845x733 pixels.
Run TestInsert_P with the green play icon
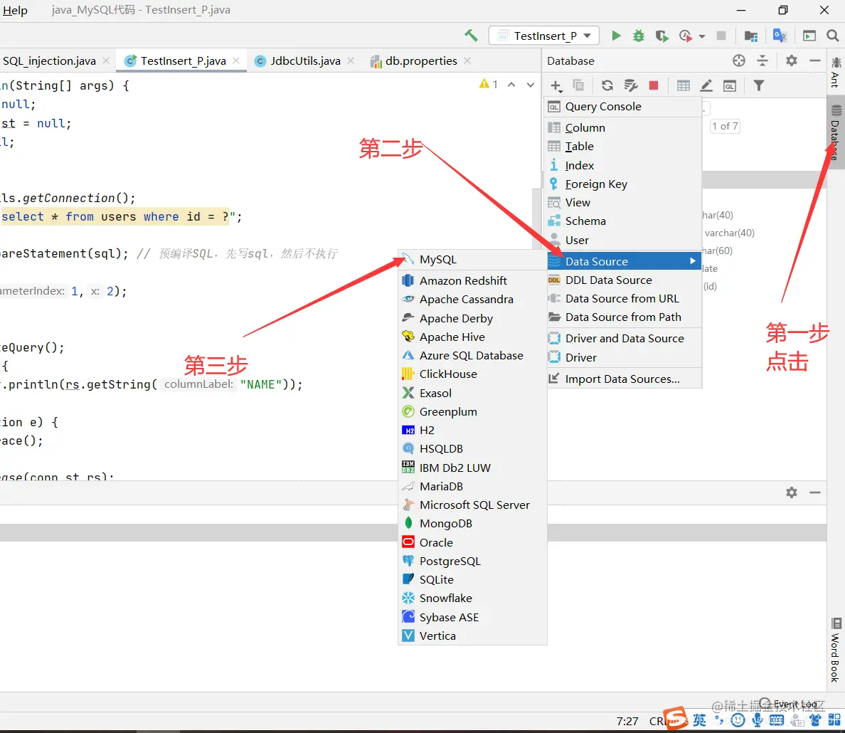[616, 36]
